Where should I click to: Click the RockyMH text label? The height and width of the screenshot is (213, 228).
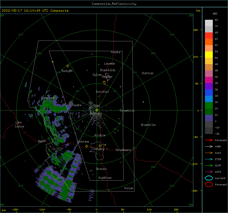[67, 71]
